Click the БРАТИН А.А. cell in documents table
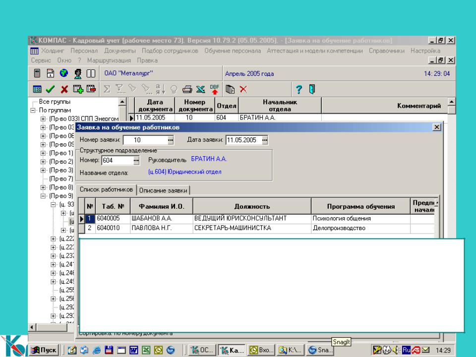Viewport: 476px width, 357px height. 280,118
